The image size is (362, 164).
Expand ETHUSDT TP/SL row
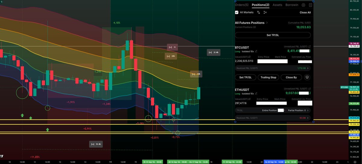pyautogui.click(x=273, y=110)
